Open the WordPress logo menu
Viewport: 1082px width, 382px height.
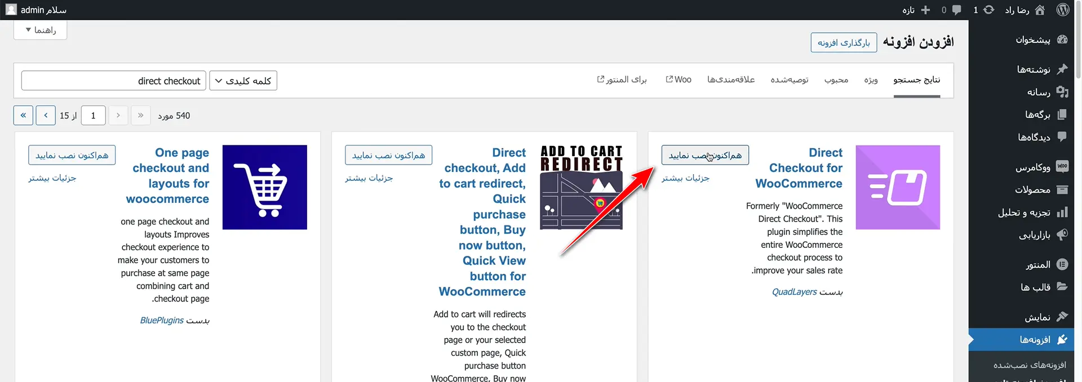1063,10
